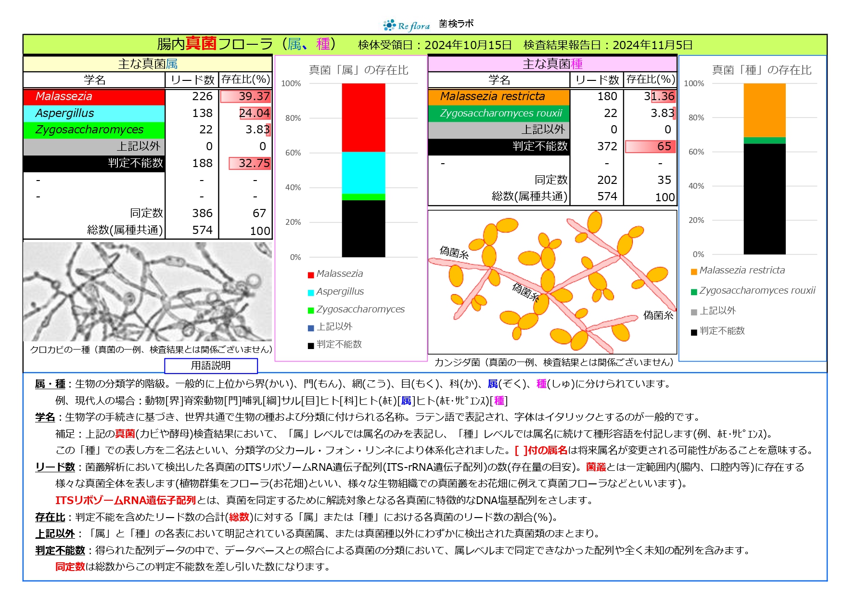The image size is (844, 597).
Task: Click the 39.37 percentage cell
Action: tap(245, 96)
